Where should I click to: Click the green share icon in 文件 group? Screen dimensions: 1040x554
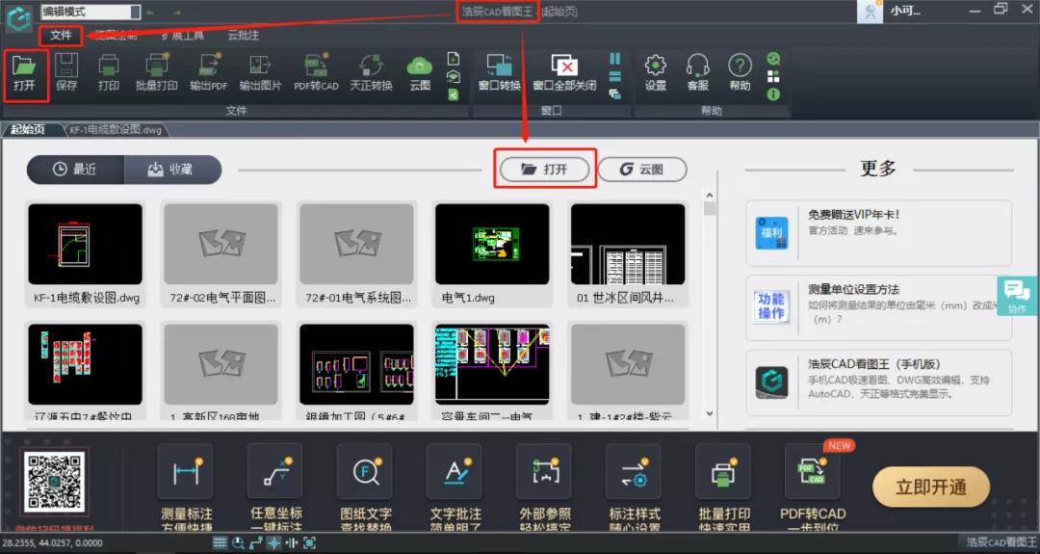pyautogui.click(x=454, y=94)
